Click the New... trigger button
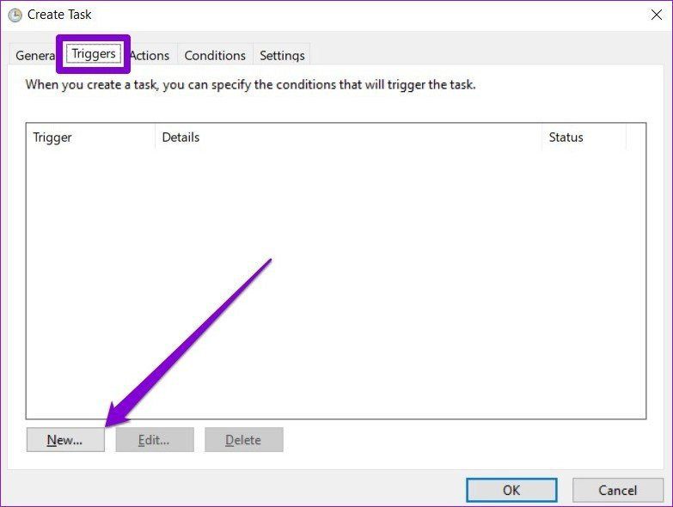673x507 pixels. click(x=65, y=440)
